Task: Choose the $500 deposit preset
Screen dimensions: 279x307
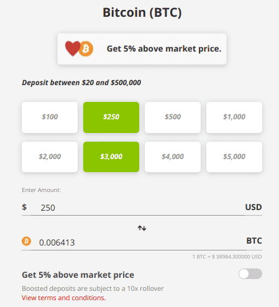Action: pos(173,117)
